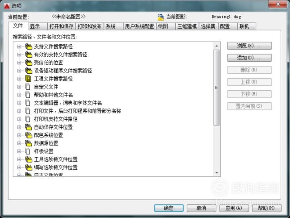Open the 三维建模 tab
Screen dimensions: 290x218
pos(187,26)
